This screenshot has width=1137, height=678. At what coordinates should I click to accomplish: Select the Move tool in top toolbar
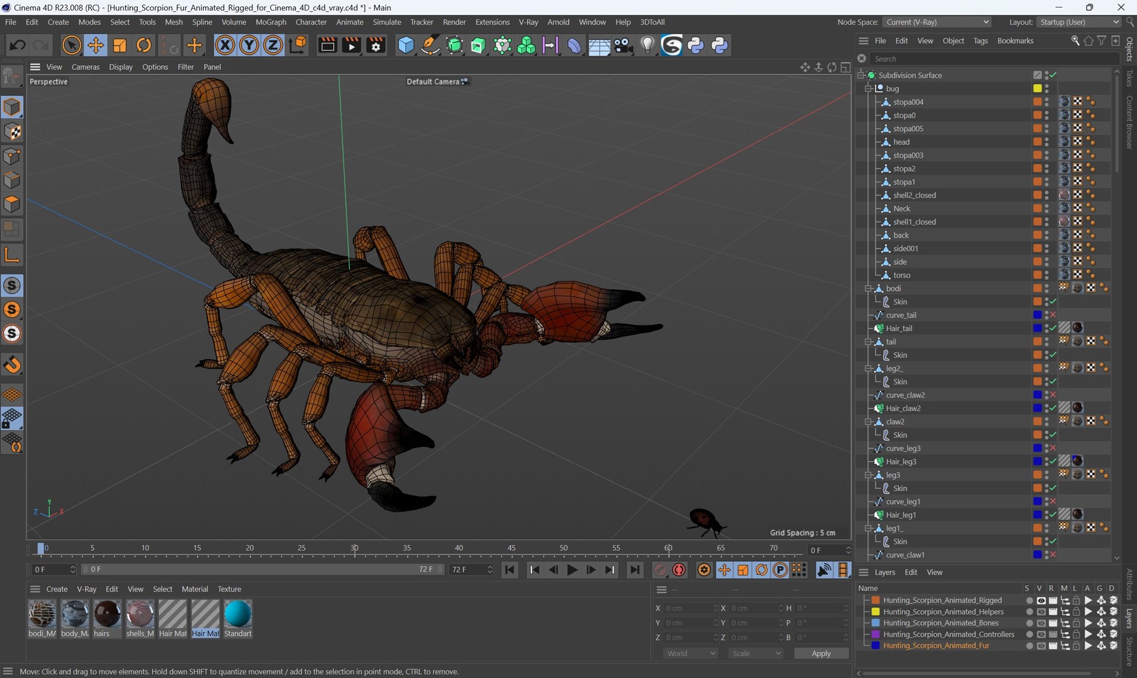[95, 45]
